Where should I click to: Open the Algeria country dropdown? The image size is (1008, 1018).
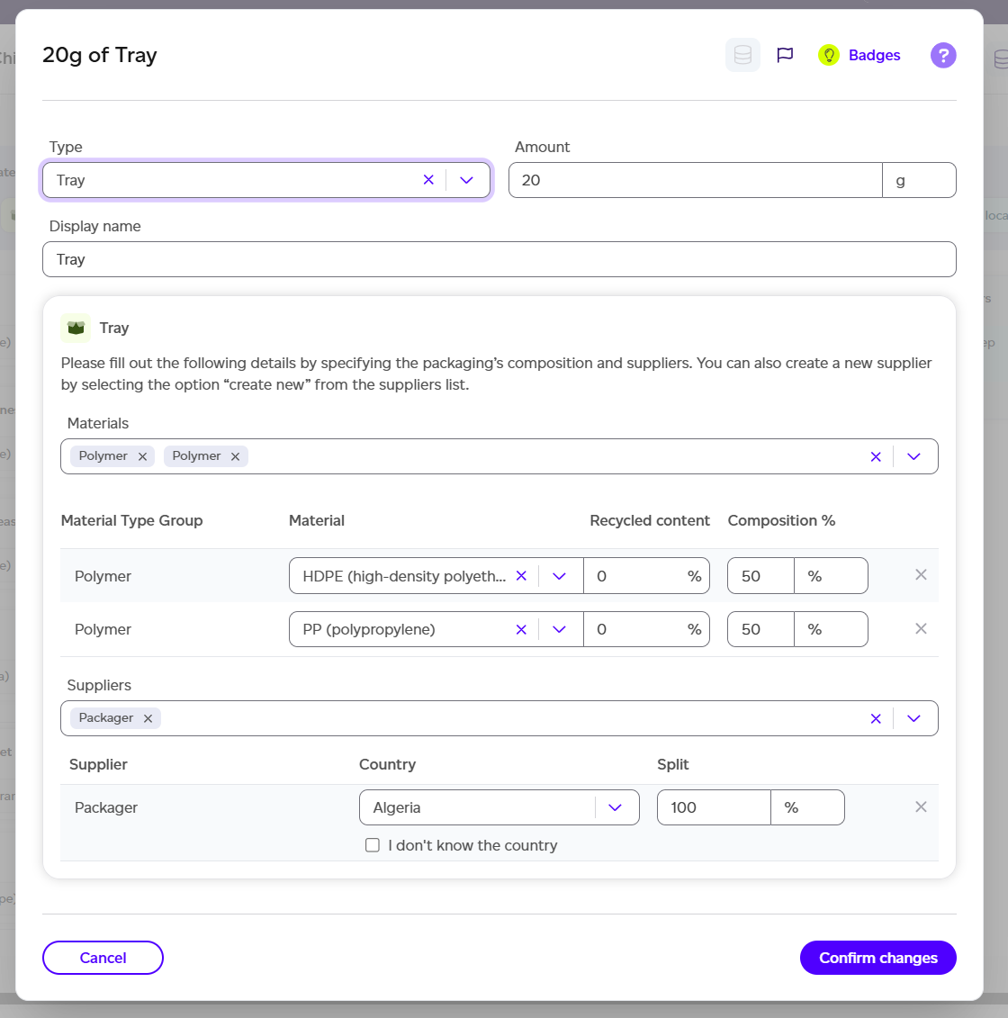click(616, 807)
